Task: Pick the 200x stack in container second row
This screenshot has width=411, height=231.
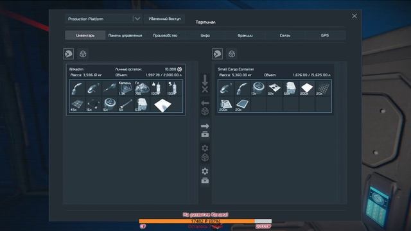Action: (226, 104)
